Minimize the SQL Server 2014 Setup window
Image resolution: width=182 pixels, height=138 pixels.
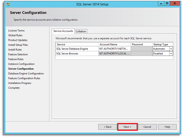(161, 3)
